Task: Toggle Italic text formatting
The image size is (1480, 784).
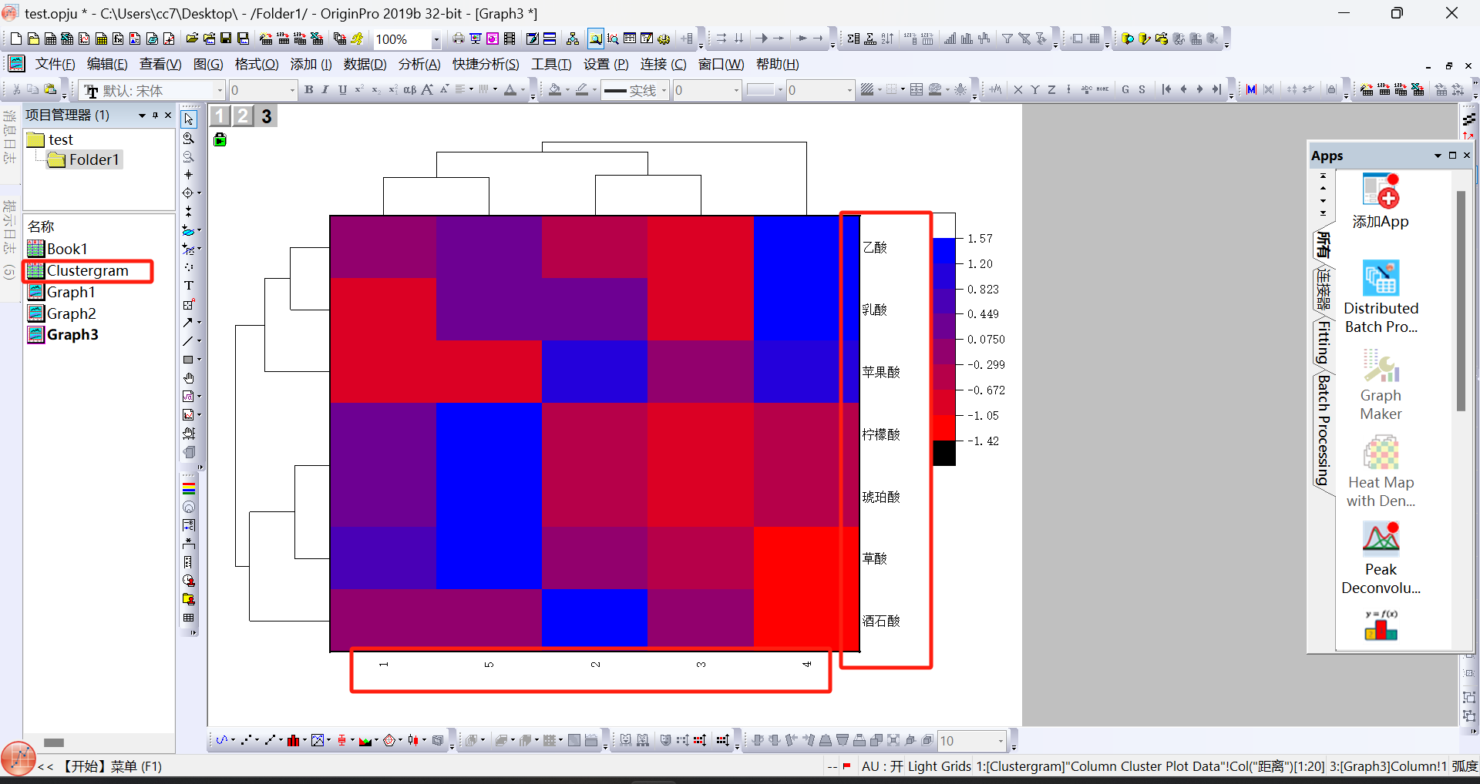Action: point(325,90)
